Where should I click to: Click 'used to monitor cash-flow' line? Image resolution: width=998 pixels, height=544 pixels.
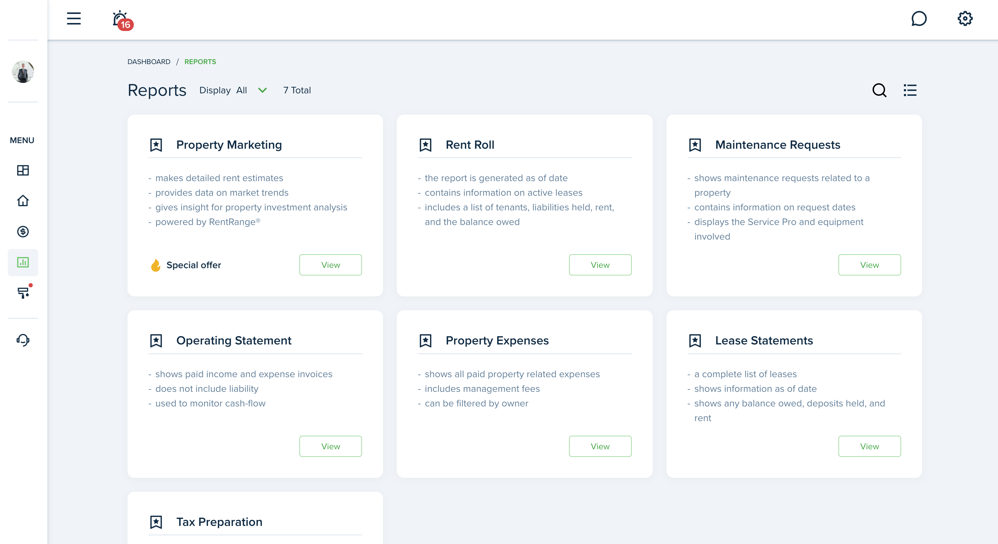point(210,403)
